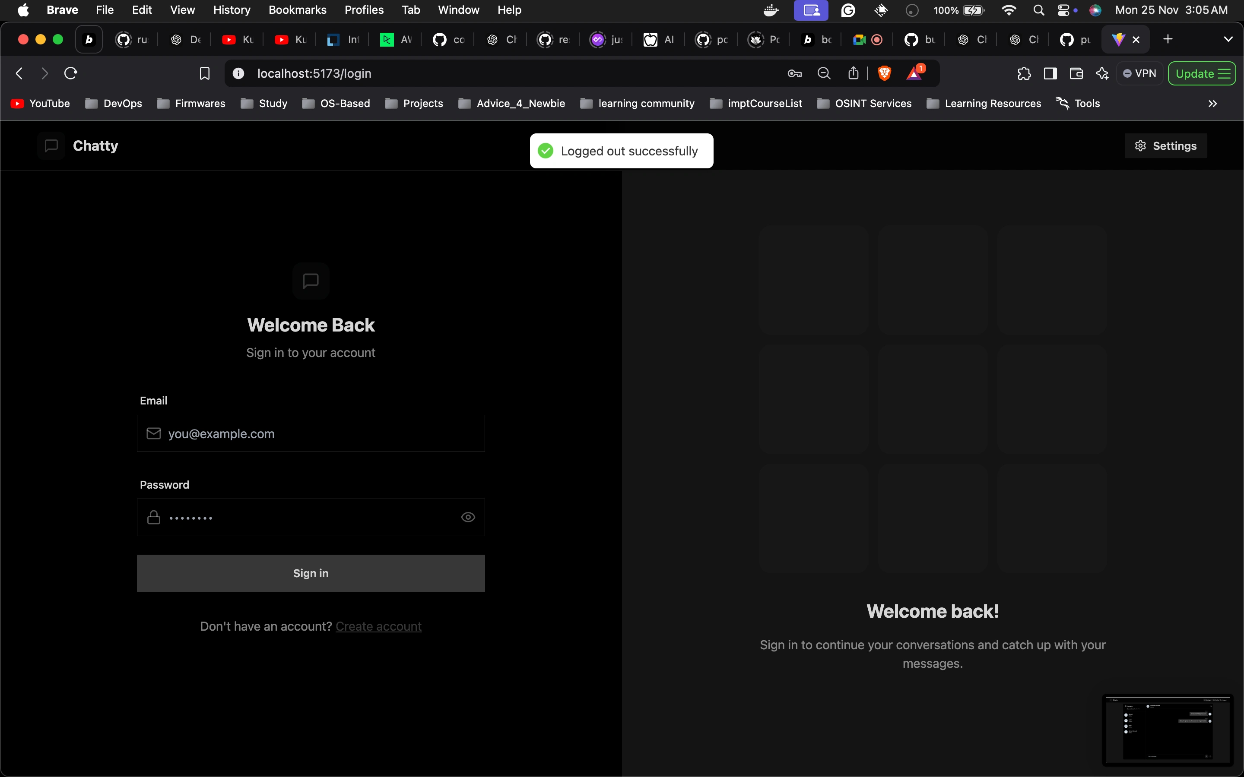Open the Brave Wallet icon
This screenshot has height=777, width=1244.
(x=1076, y=73)
